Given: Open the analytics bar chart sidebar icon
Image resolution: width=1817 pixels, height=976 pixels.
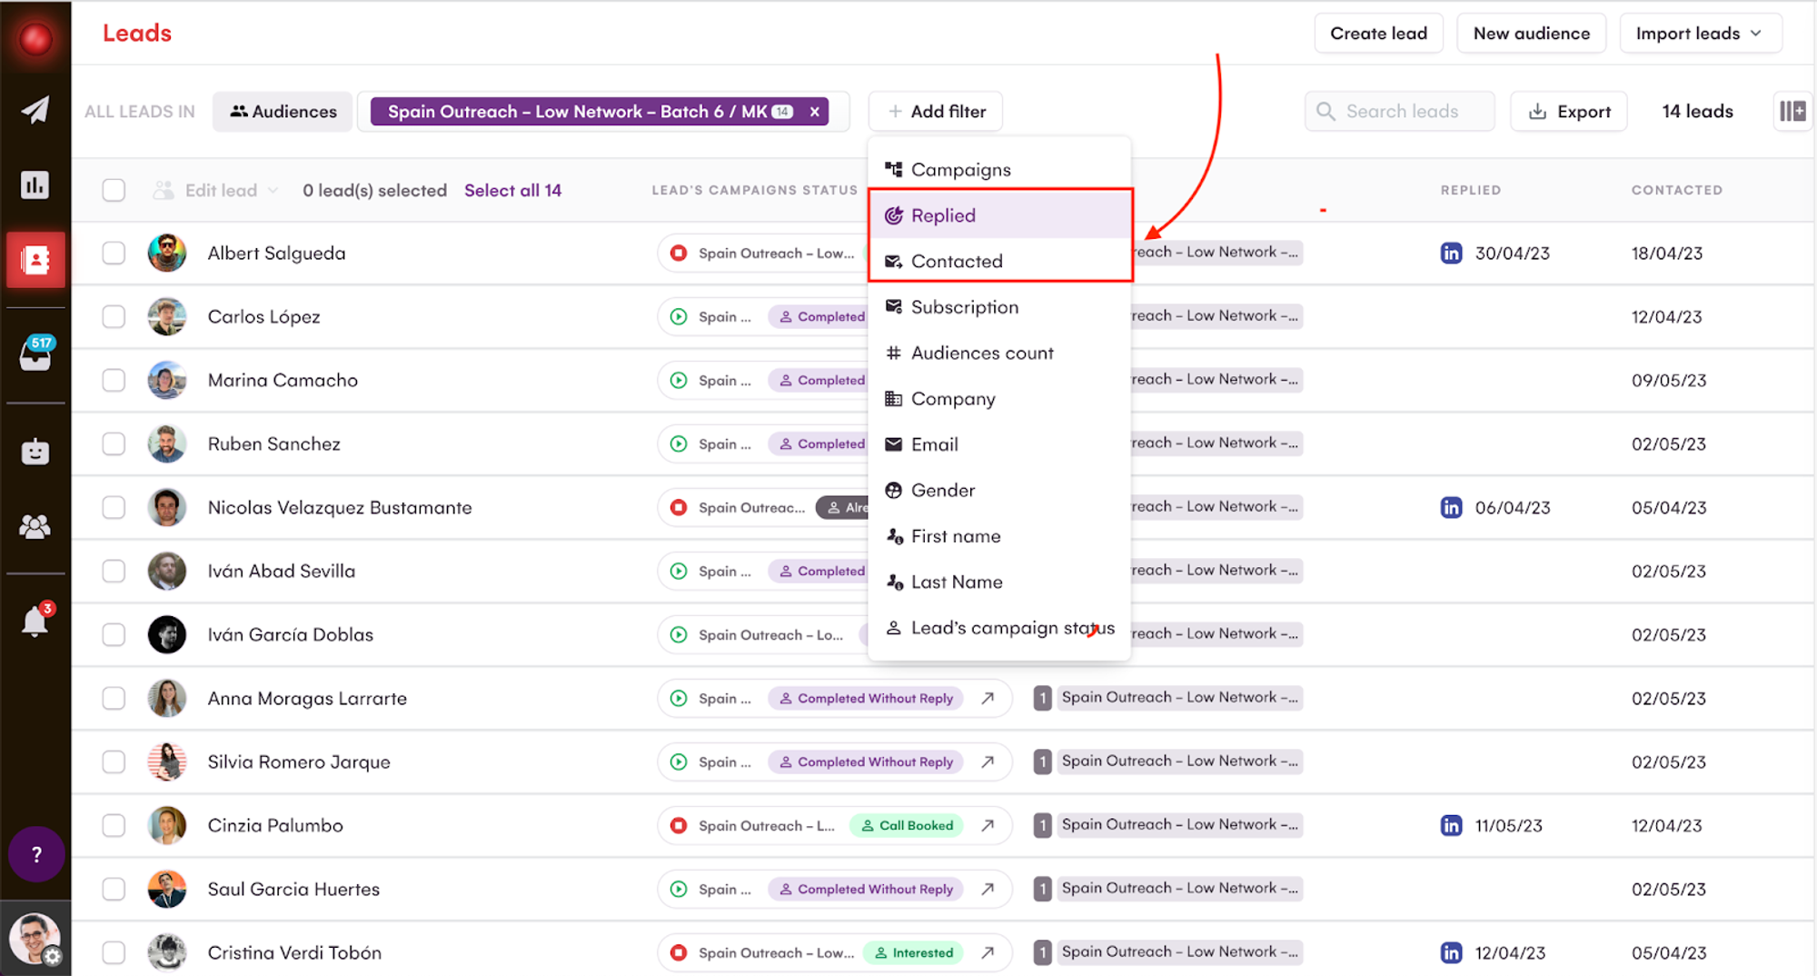Looking at the screenshot, I should [35, 185].
